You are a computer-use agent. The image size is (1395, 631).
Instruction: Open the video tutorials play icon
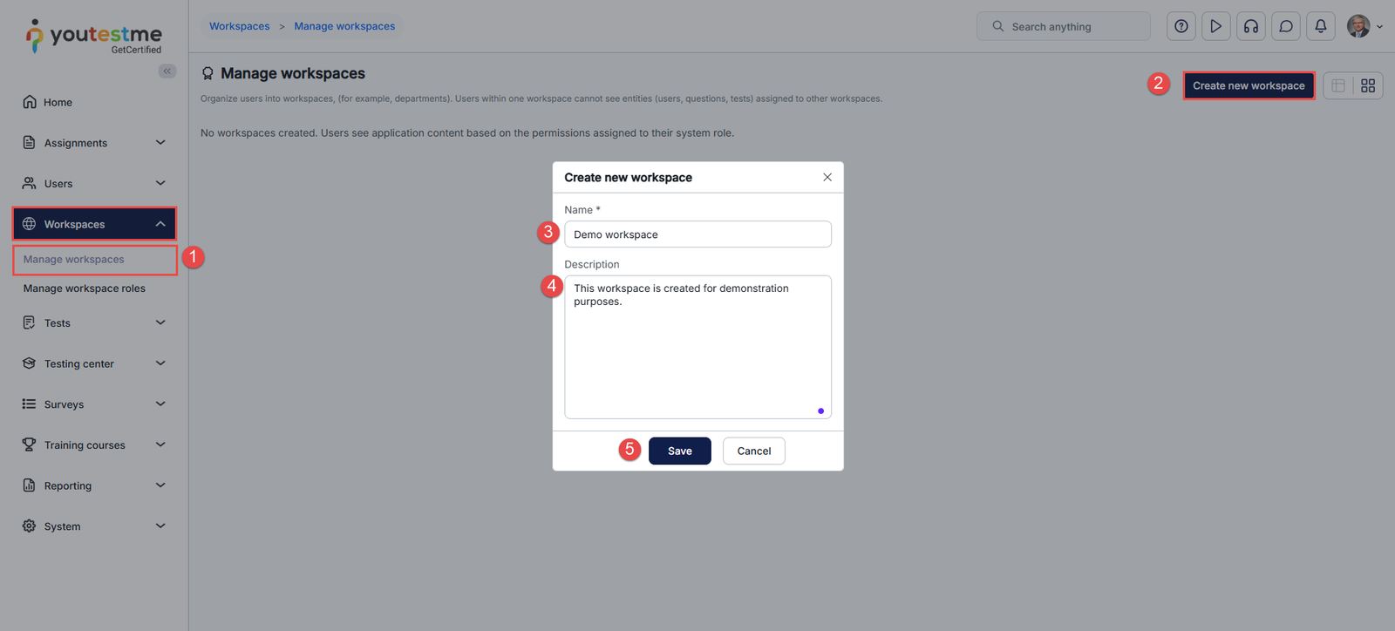[1216, 26]
